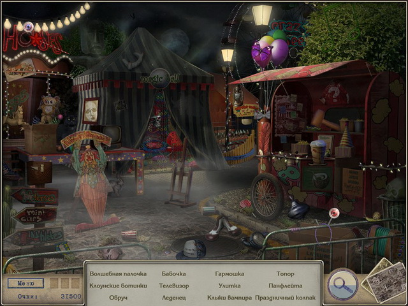
Task: Click the striped popcorn box on the ground
Action: pos(129,235)
